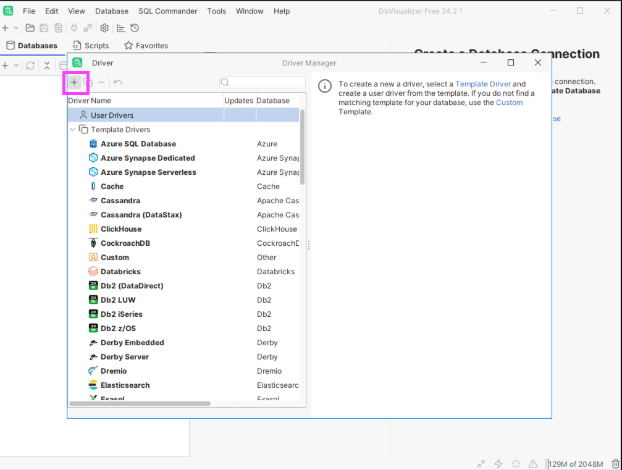Select the ClickHouse template driver
The image size is (622, 470).
pyautogui.click(x=121, y=229)
